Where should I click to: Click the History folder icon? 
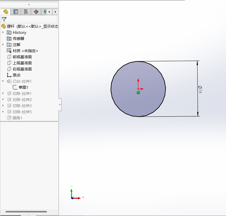[x=9, y=33]
